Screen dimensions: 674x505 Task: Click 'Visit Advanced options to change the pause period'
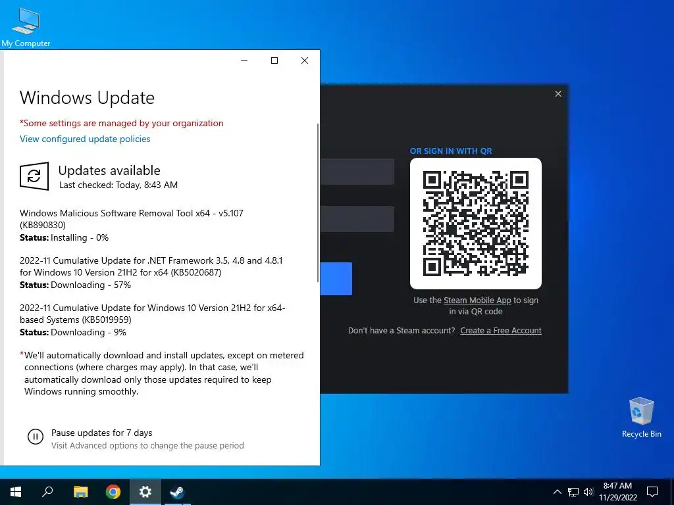(x=147, y=445)
